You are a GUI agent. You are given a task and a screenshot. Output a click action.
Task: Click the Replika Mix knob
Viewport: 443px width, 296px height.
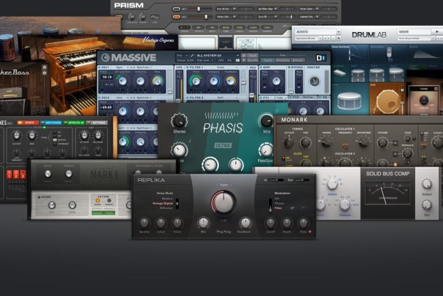pos(203,223)
